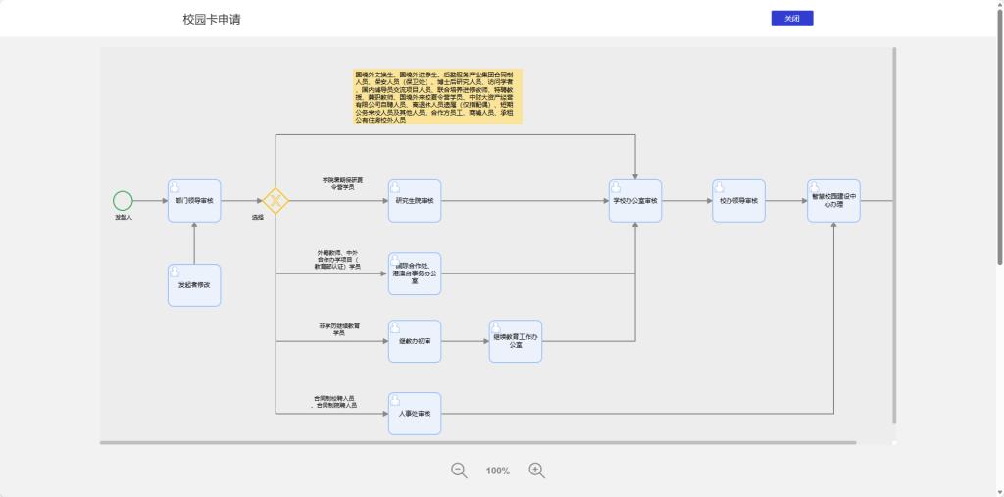This screenshot has height=497, width=1004.
Task: Select the 继续教育工作办公室 task node
Action: coord(516,341)
